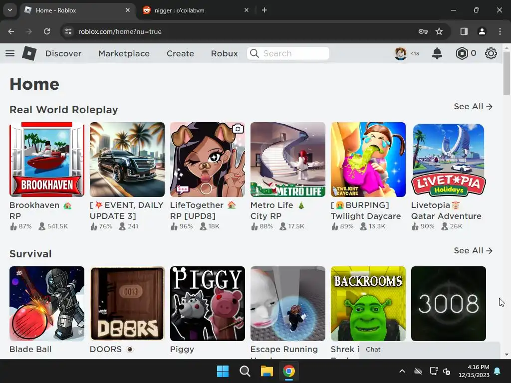Open the Shrek Backrooms thumbnail

368,304
